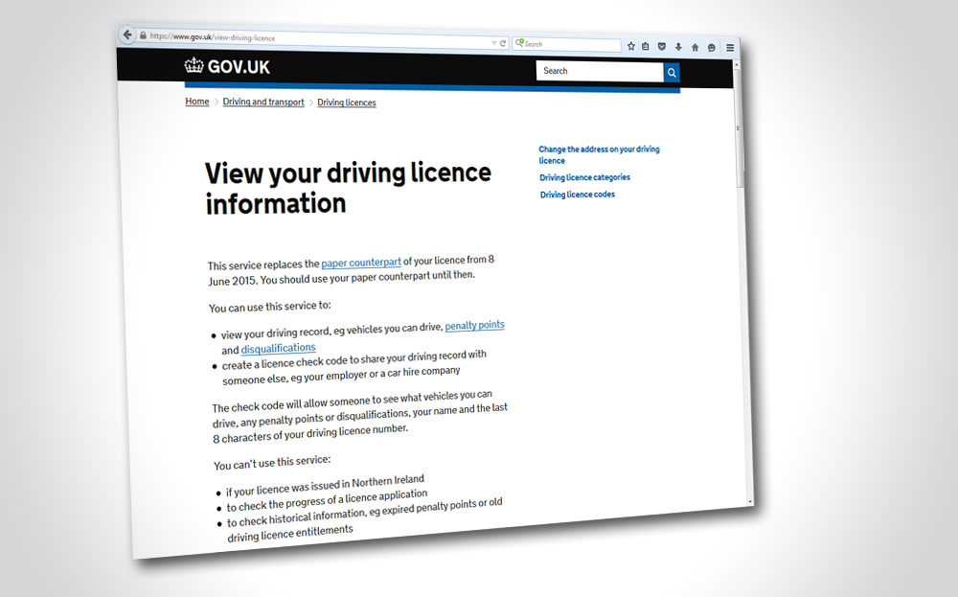Open the downloads arrow icon
This screenshot has height=597, width=958.
point(678,47)
